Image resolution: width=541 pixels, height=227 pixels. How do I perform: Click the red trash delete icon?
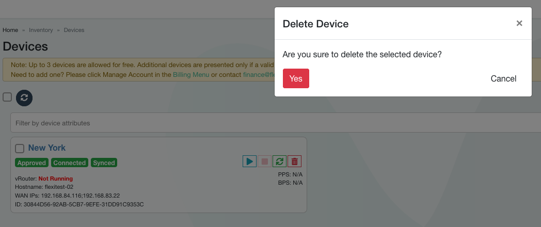[295, 161]
